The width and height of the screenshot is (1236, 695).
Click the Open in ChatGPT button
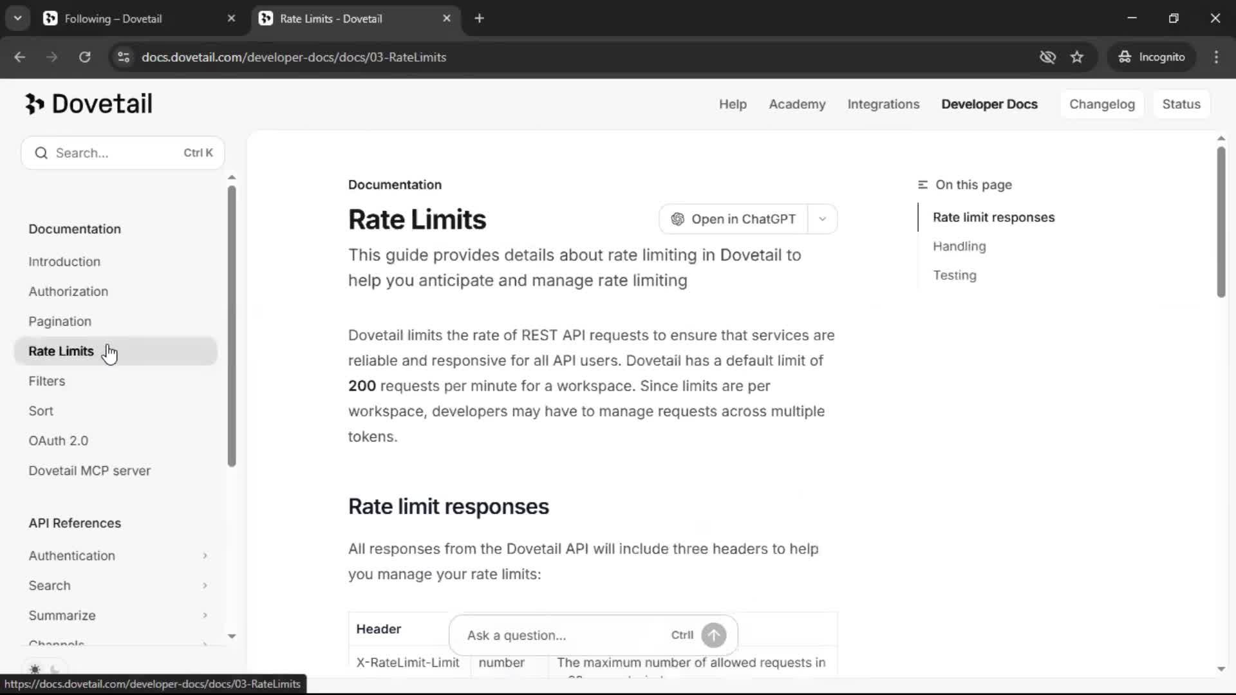click(733, 219)
